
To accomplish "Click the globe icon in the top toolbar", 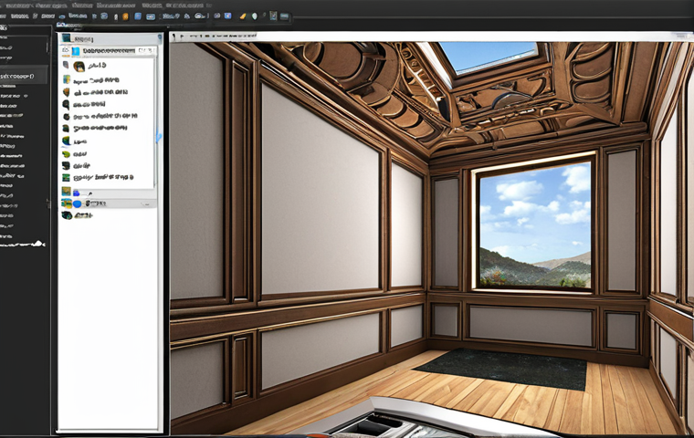I will (103, 16).
